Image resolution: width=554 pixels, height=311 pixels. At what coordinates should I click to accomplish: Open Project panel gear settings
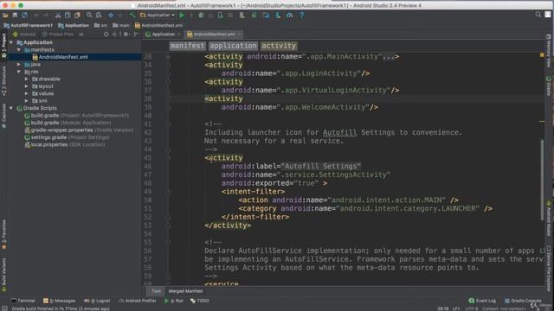126,35
